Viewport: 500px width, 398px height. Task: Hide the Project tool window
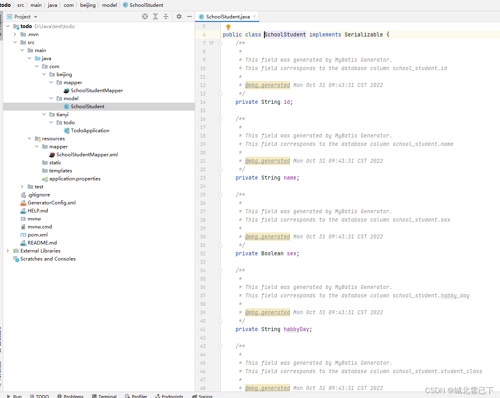[189, 16]
